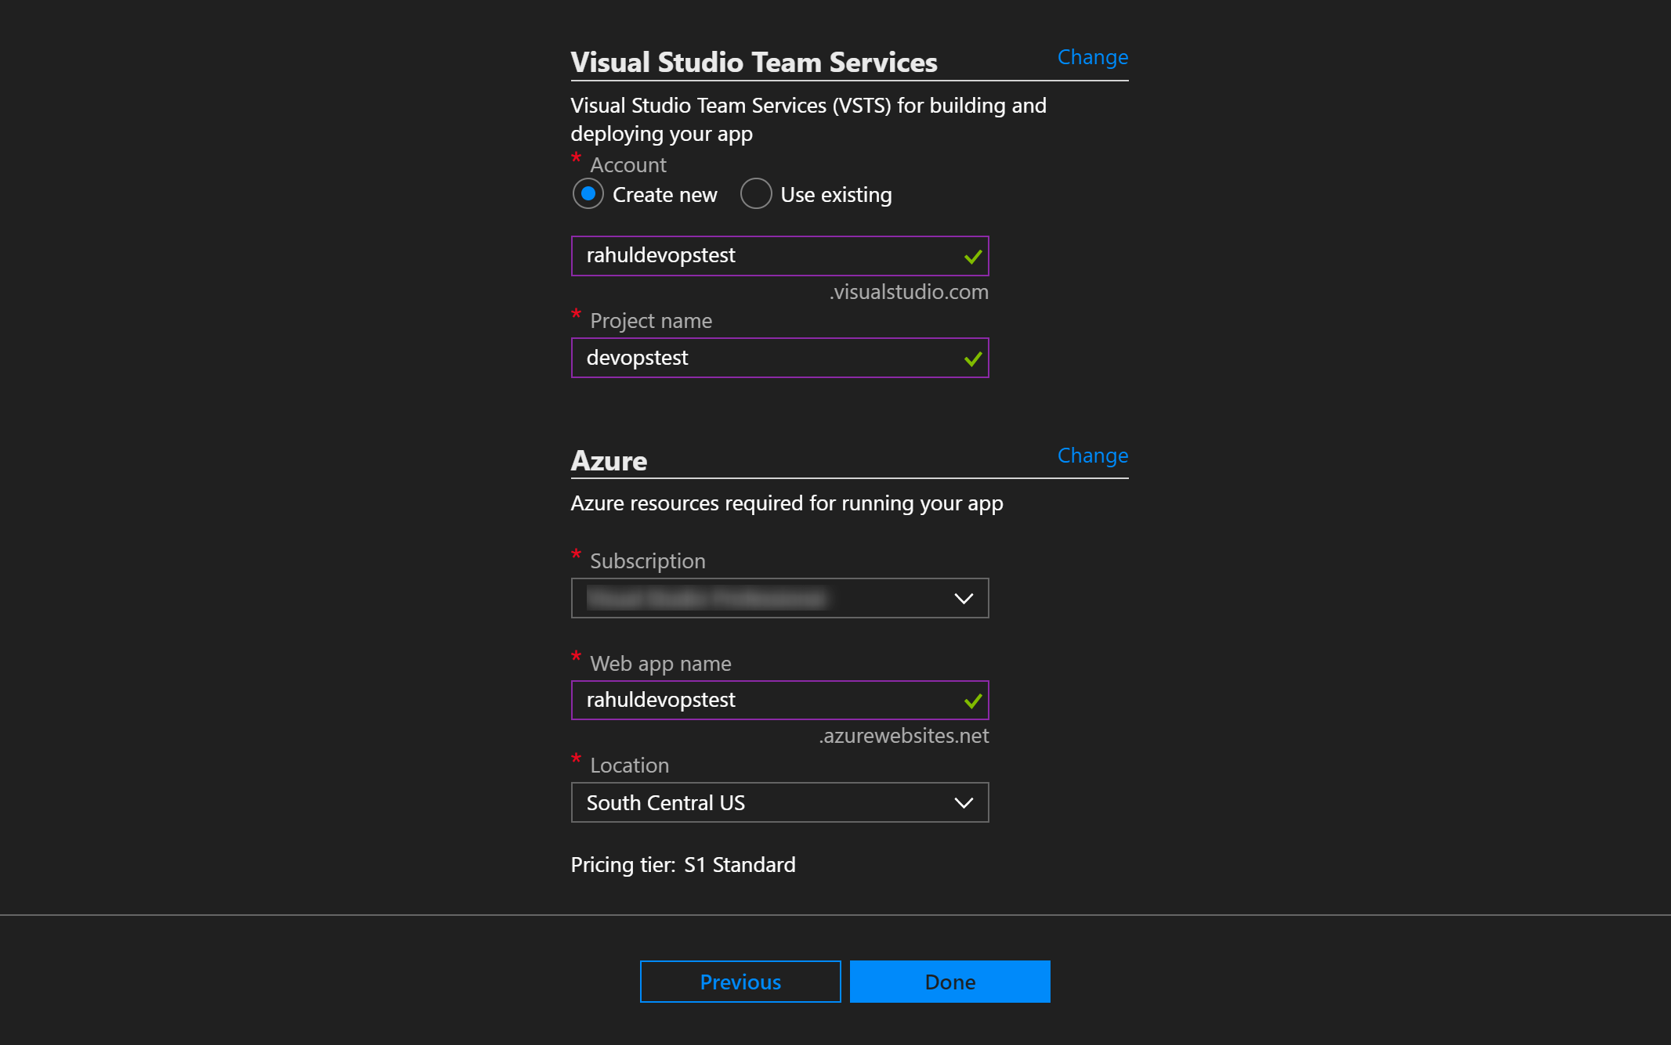Screen dimensions: 1671x1045
Task: Click Change next to the Azure section
Action: 1092,455
